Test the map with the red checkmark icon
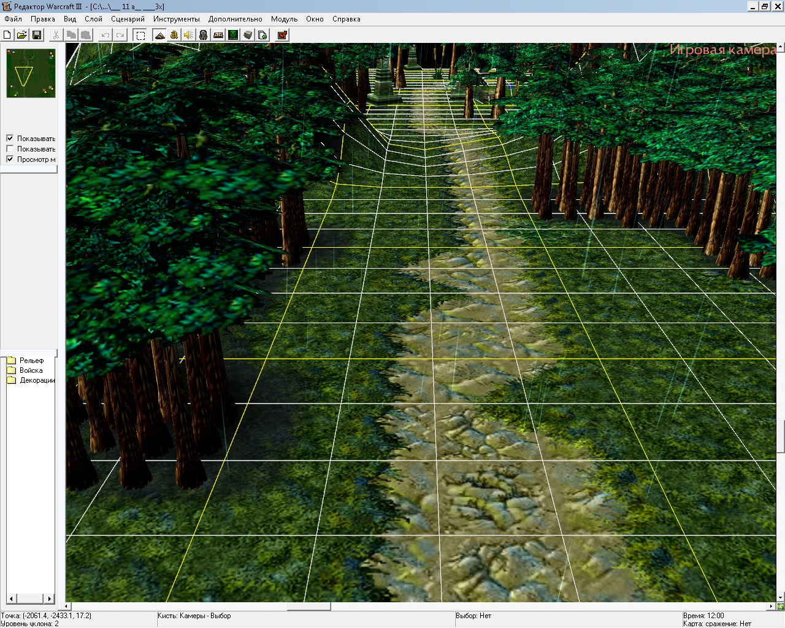Viewport: 785px width, 628px height. pos(282,35)
